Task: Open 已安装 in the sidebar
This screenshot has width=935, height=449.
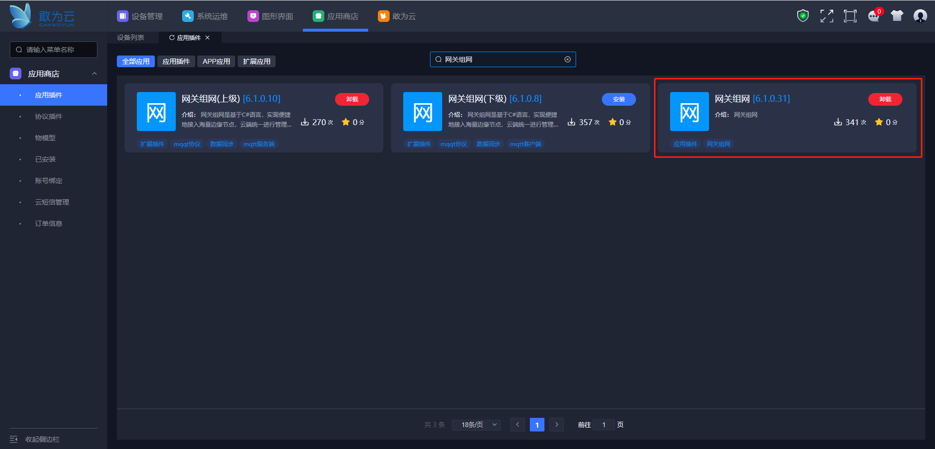Action: [54, 159]
